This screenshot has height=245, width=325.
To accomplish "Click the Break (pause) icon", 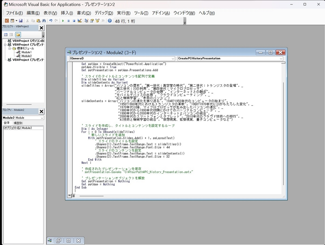I will tap(69, 21).
